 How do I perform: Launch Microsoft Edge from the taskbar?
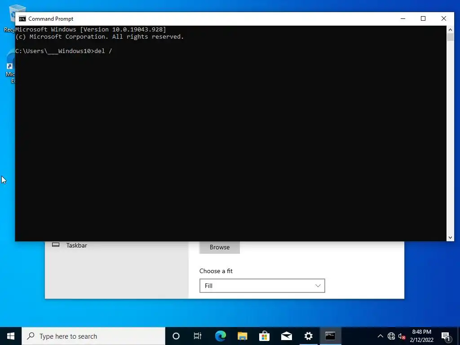pos(220,336)
